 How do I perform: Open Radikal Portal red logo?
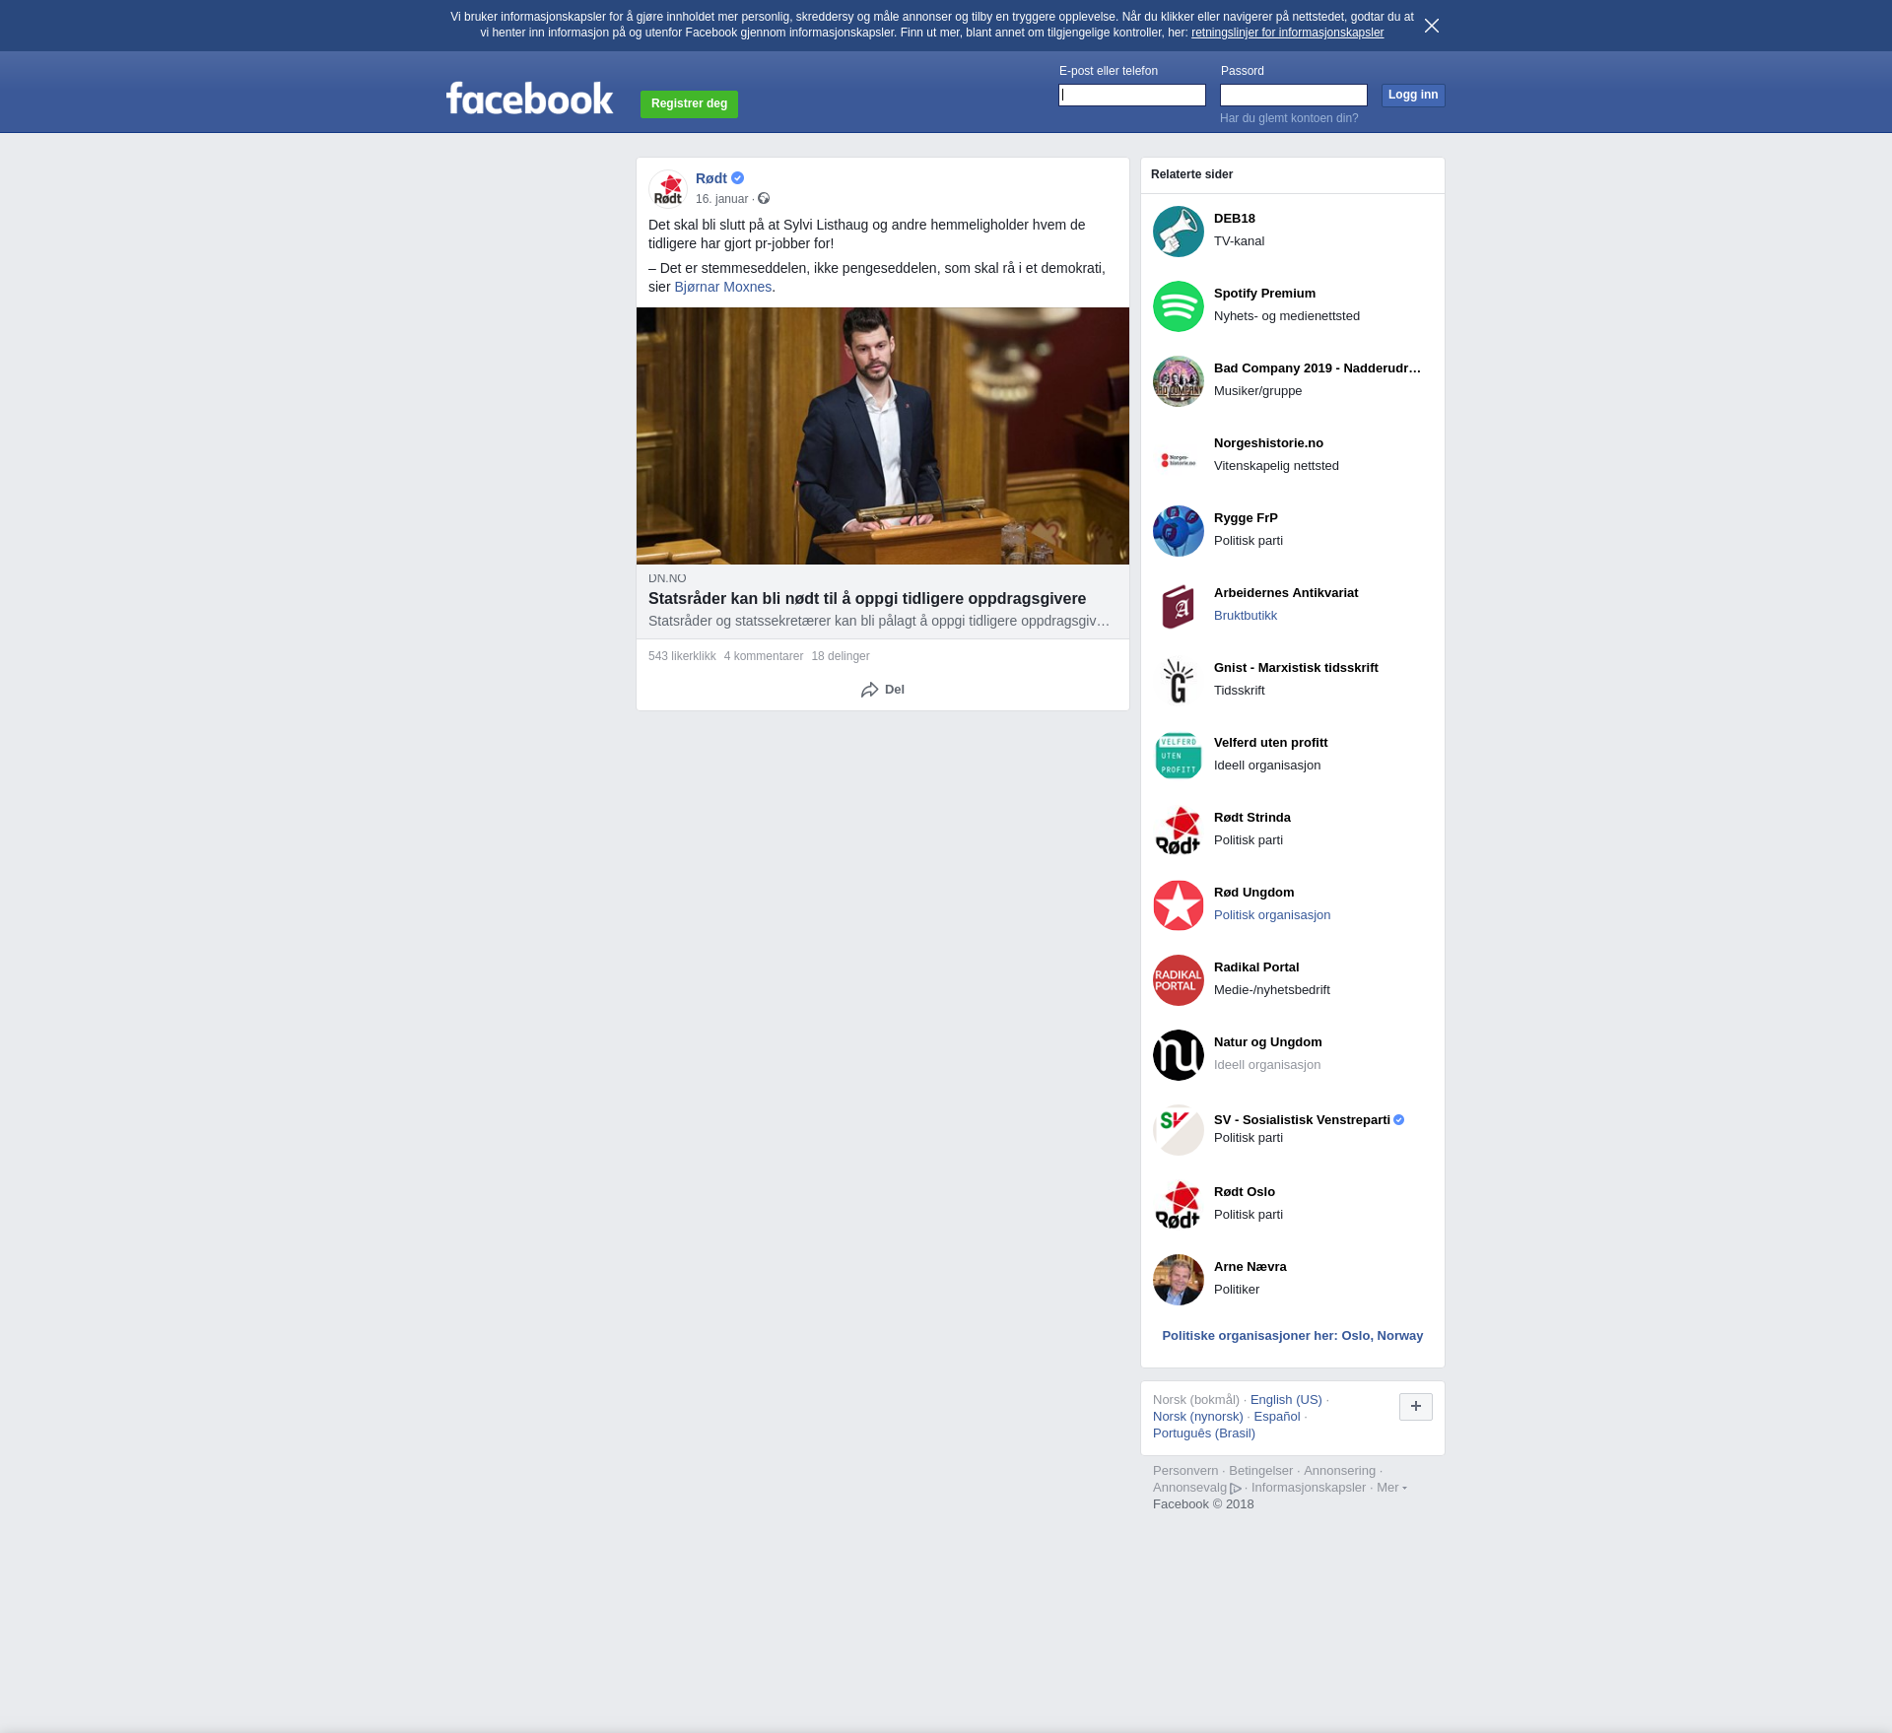pyautogui.click(x=1179, y=980)
